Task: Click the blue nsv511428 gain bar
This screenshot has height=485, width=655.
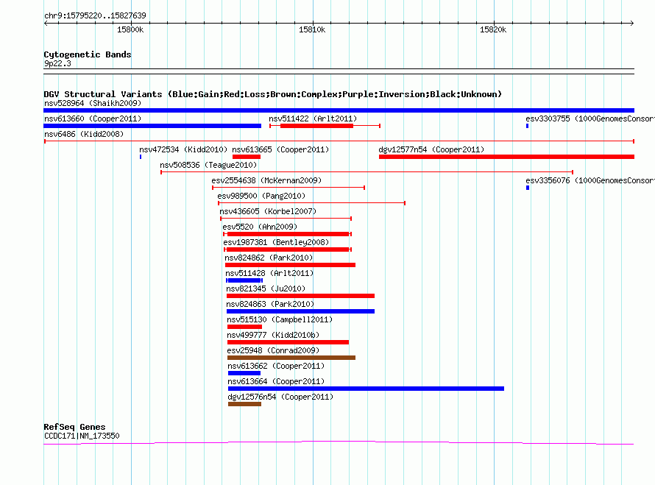Action: point(245,280)
